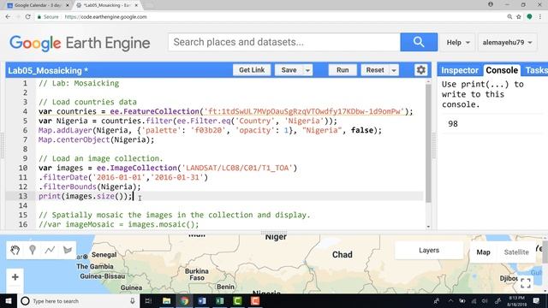Select the add marker drawing tool
The image size is (548, 308).
33,250
